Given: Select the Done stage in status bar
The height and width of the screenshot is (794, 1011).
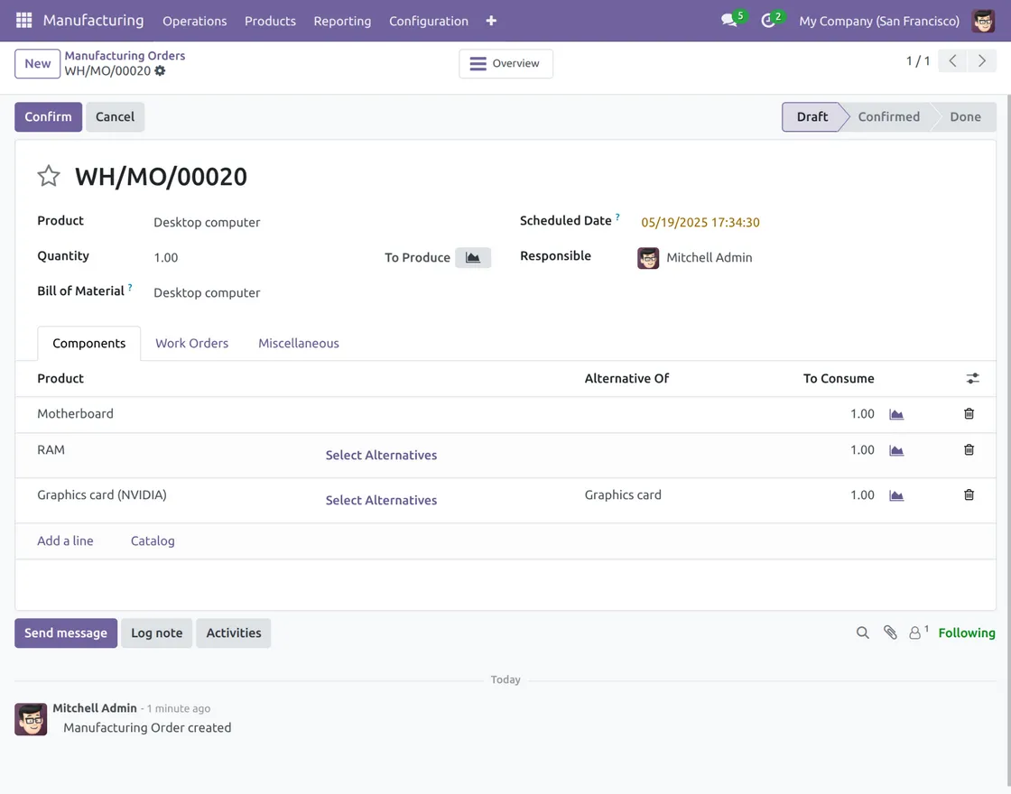Looking at the screenshot, I should (965, 116).
